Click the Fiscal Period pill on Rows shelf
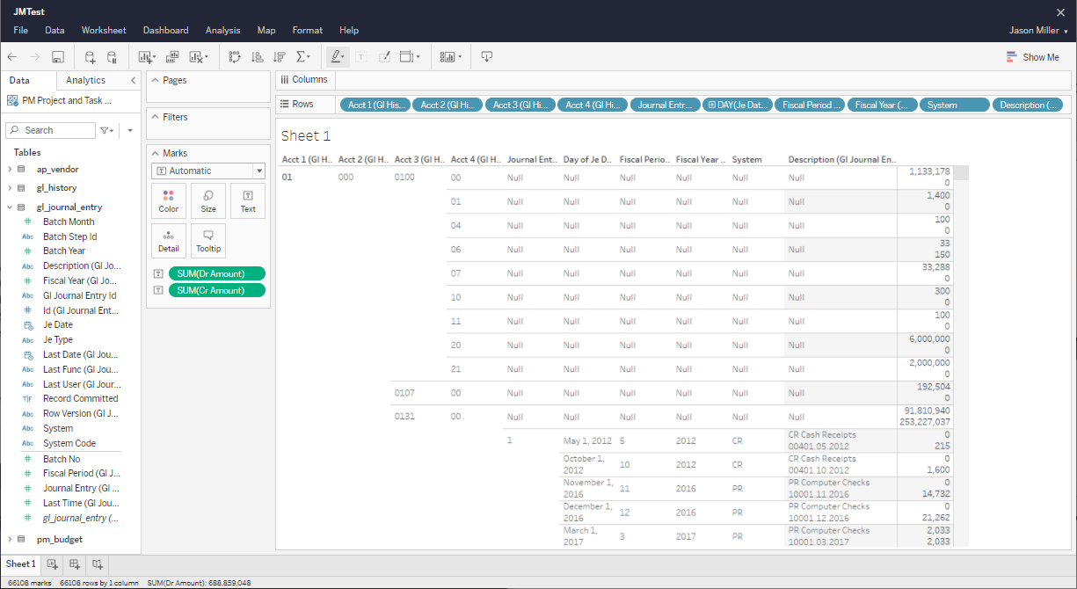 [810, 105]
